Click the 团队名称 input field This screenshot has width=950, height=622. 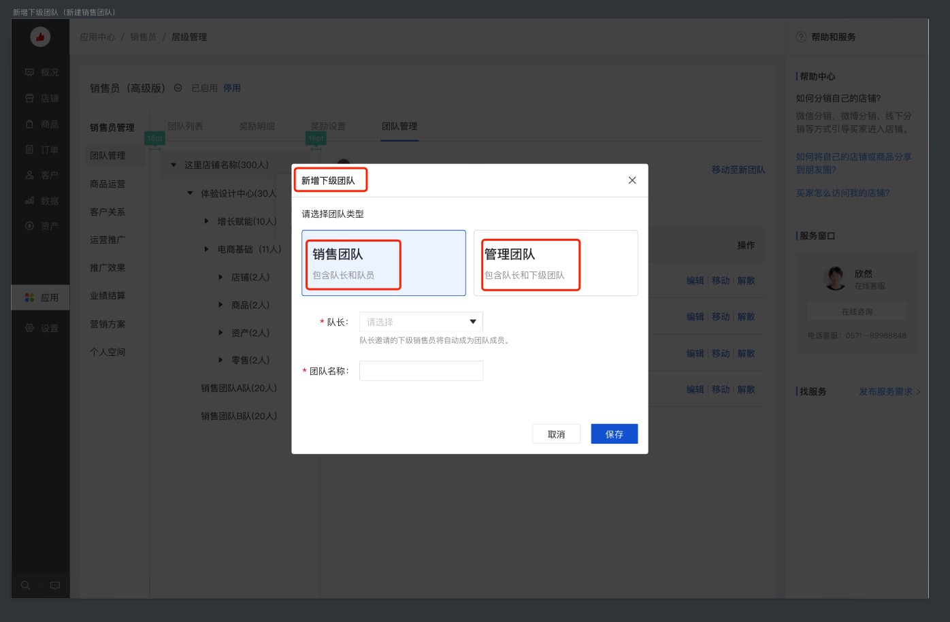coord(421,371)
